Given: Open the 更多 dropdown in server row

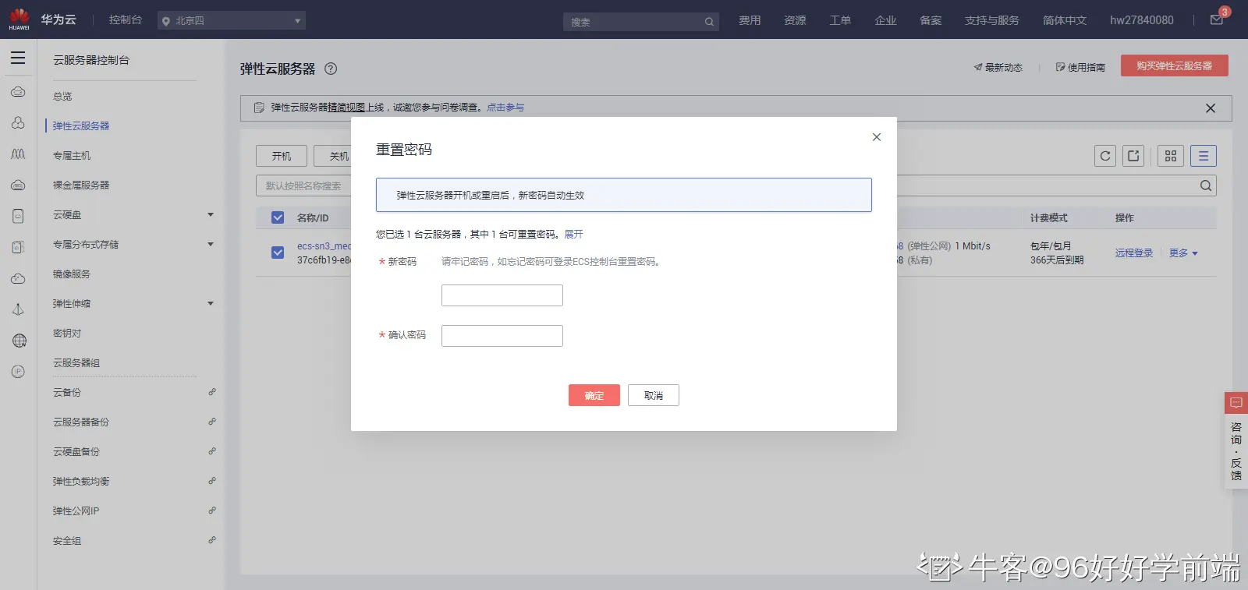Looking at the screenshot, I should [x=1183, y=253].
